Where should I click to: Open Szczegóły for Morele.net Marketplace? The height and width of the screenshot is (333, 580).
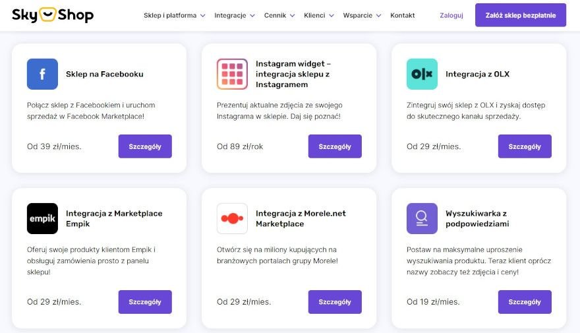[335, 302]
